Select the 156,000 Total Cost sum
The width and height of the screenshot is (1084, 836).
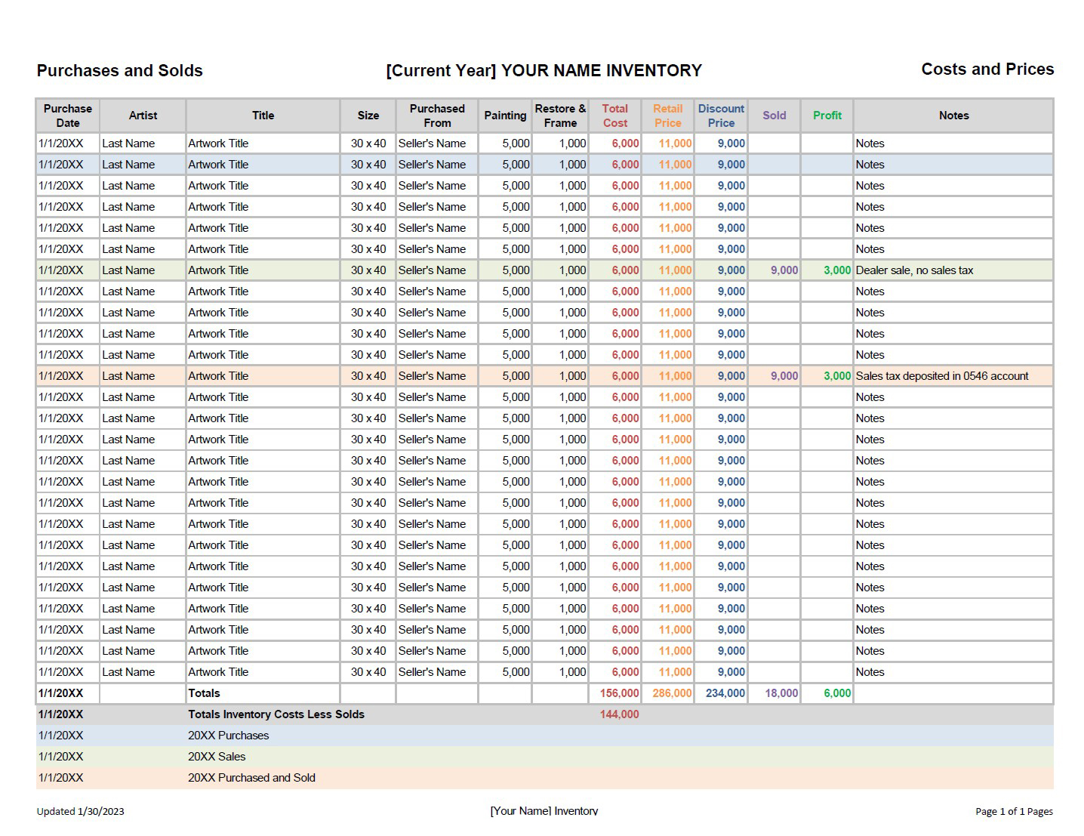tap(619, 693)
